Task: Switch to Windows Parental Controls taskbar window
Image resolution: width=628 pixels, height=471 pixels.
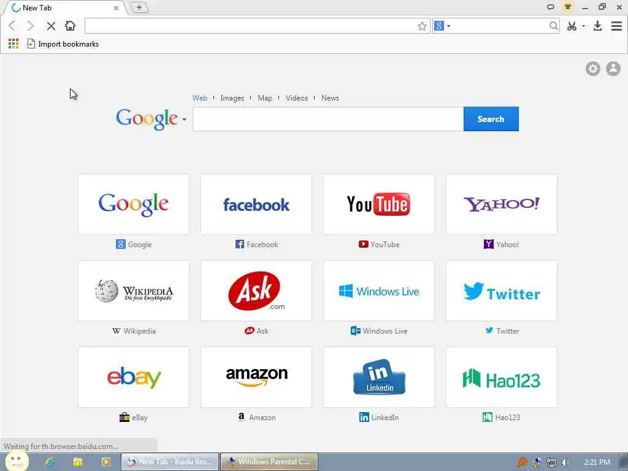Action: click(x=269, y=462)
